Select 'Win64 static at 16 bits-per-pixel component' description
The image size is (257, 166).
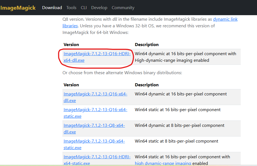tap(178, 110)
